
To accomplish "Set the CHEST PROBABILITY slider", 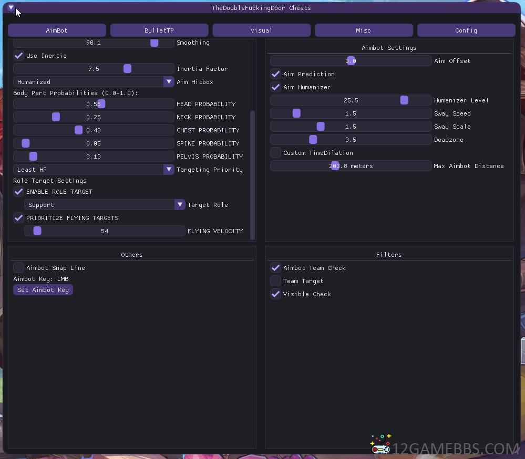I will click(x=94, y=130).
